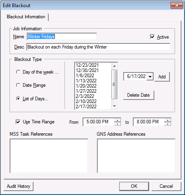The height and width of the screenshot is (195, 185).
Task: Click the date list scroll-down arrow
Action: tap(114, 106)
